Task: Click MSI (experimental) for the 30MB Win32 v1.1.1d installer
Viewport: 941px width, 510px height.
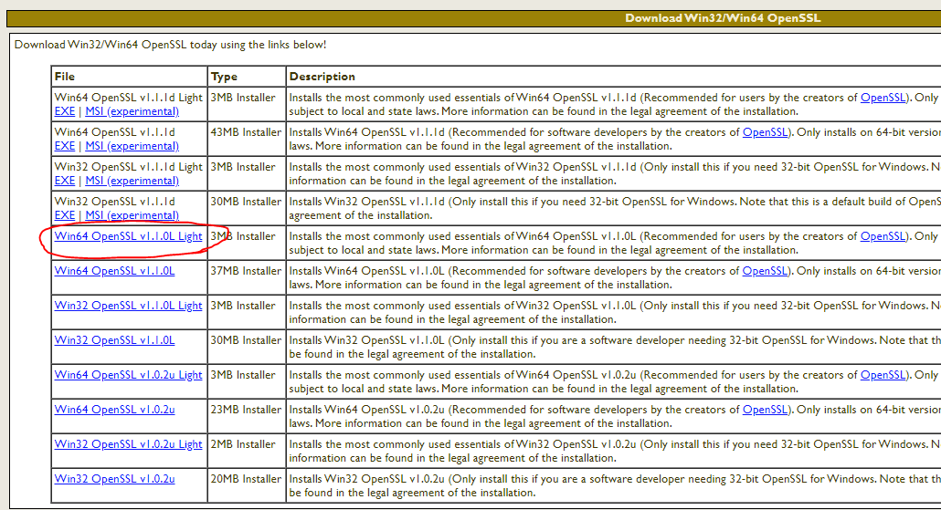Action: point(132,215)
